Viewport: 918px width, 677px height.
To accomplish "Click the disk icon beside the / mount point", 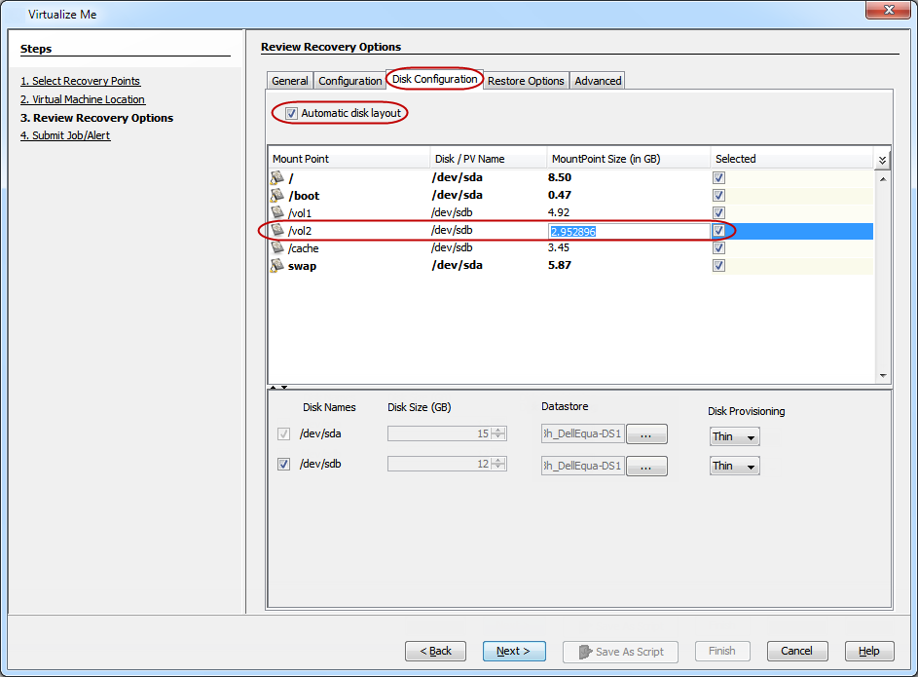I will [x=277, y=178].
